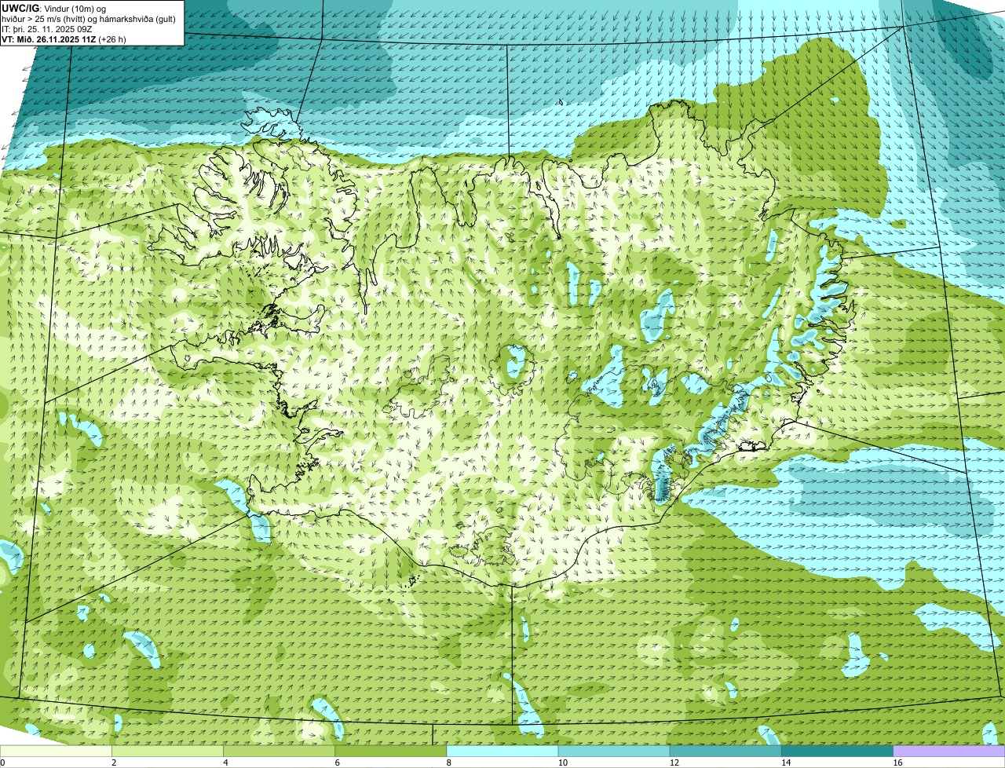Click the pale yellow 0–2 m/s legend swatch
This screenshot has width=1005, height=768.
pyautogui.click(x=57, y=752)
